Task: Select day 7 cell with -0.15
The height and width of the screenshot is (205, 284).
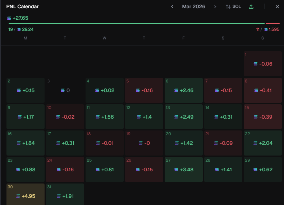Action: point(223,90)
